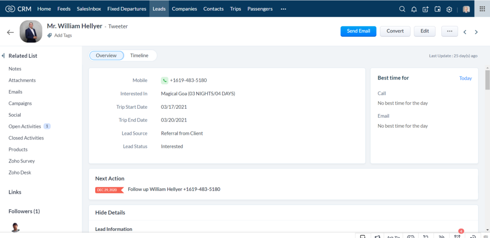The image size is (490, 238).
Task: Open settings gear in header
Action: (449, 9)
